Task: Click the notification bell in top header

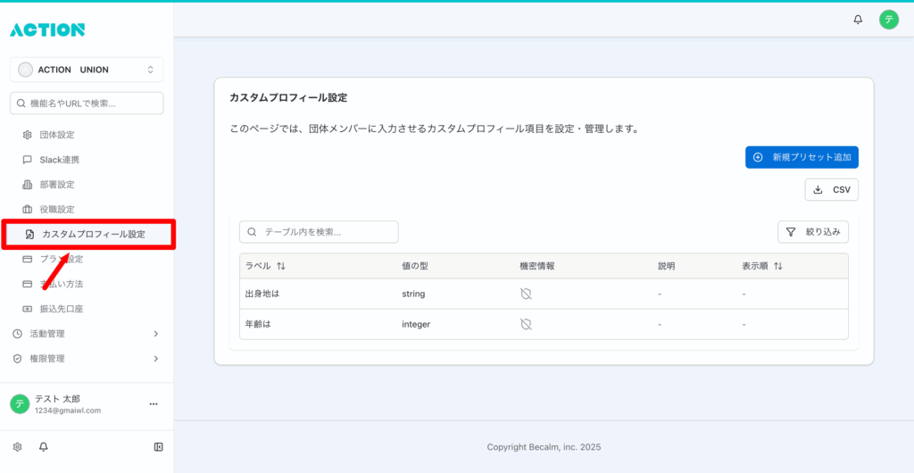Action: pyautogui.click(x=858, y=19)
